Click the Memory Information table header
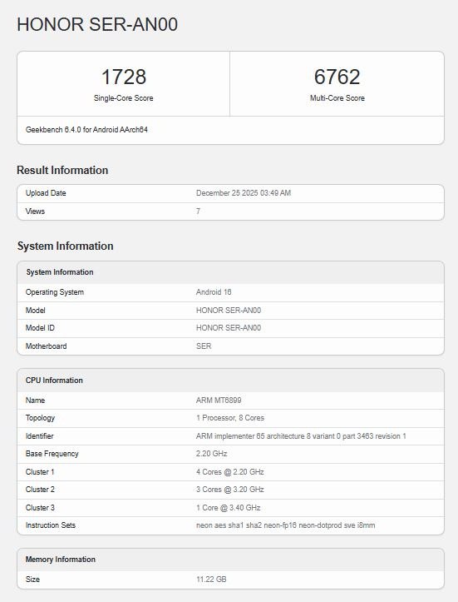 [x=61, y=560]
